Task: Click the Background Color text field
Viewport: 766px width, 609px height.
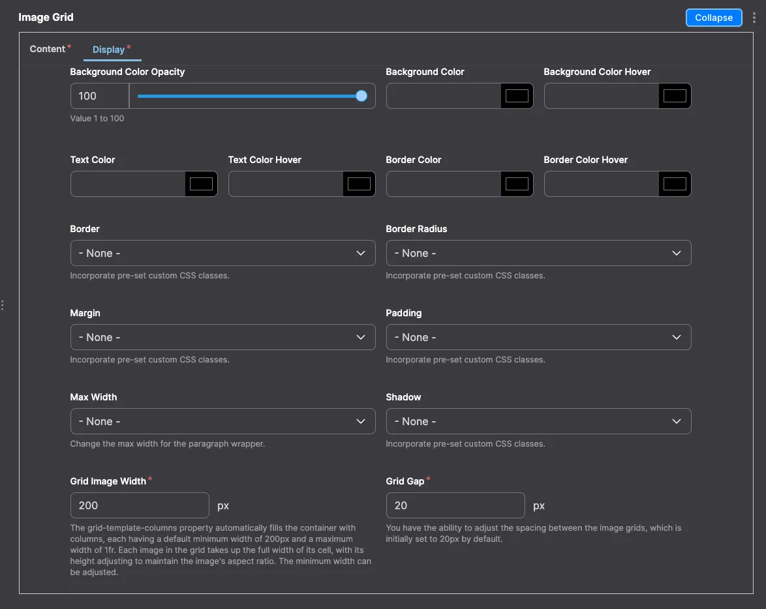Action: [x=444, y=96]
